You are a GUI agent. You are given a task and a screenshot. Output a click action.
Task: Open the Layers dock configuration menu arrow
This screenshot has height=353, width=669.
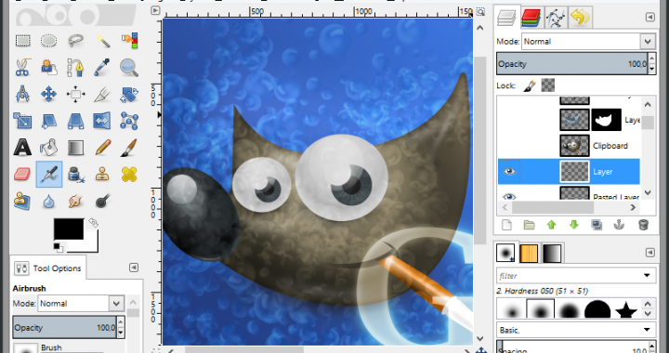point(649,17)
